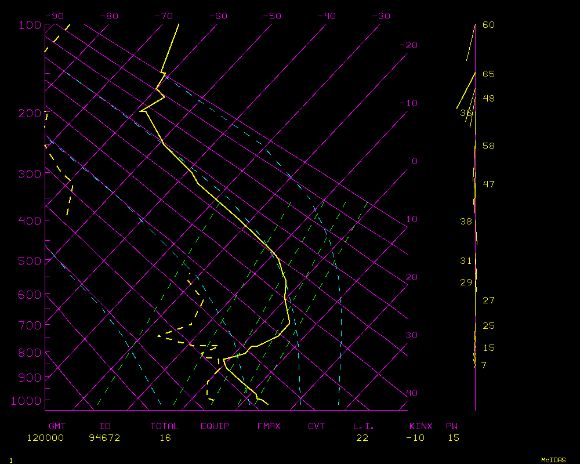Select the CVT header label
580x464 pixels.
(x=316, y=426)
